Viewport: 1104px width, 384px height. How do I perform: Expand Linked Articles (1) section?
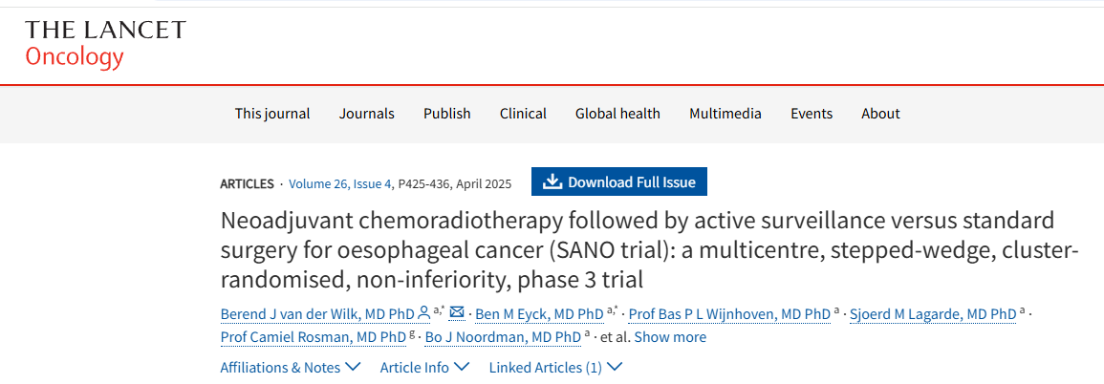555,367
